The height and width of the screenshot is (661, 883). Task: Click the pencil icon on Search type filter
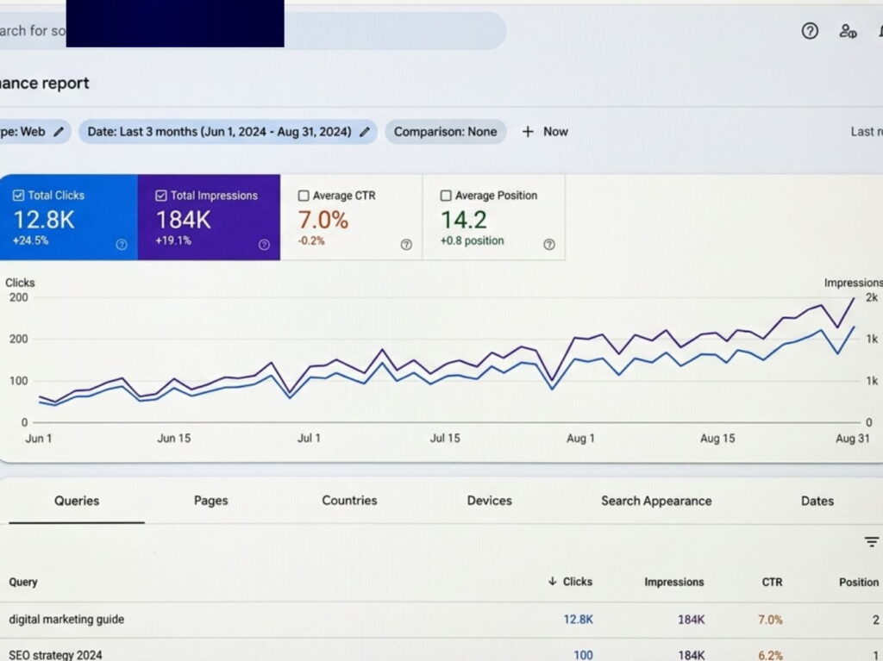coord(57,132)
